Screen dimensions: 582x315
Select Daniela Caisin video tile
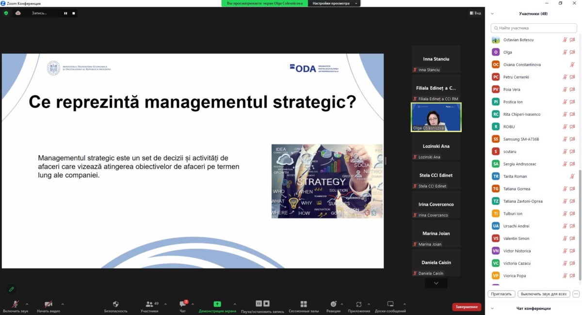click(x=436, y=263)
